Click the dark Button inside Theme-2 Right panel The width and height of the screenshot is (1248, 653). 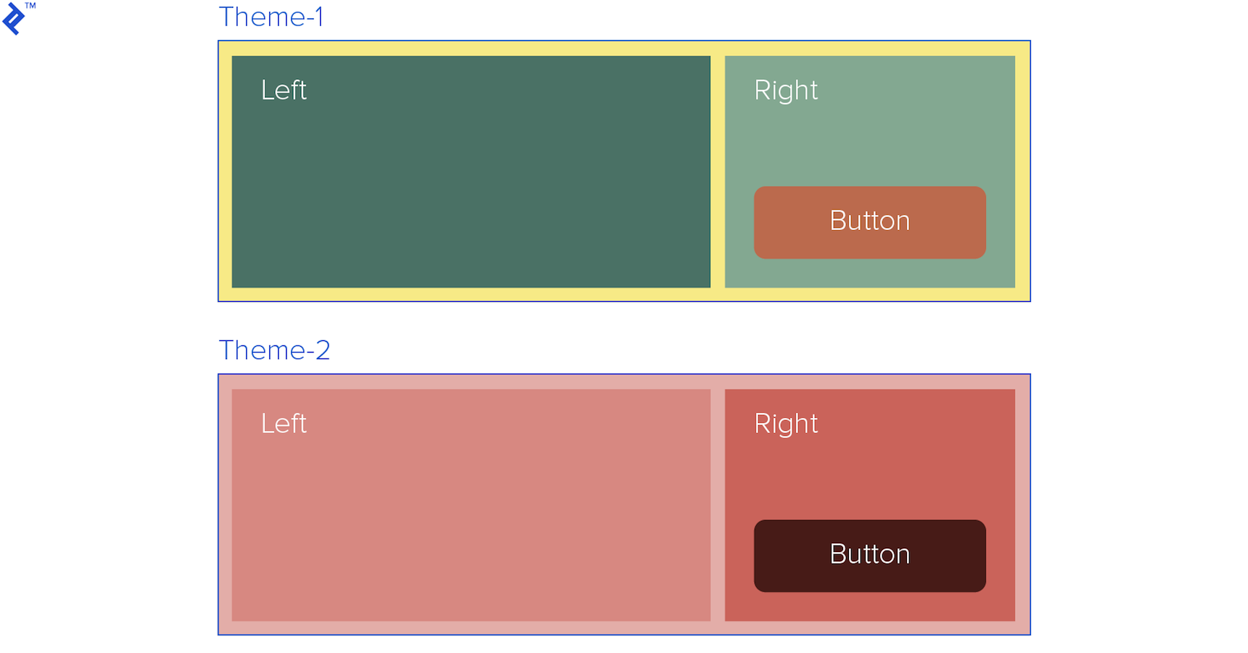(x=869, y=555)
